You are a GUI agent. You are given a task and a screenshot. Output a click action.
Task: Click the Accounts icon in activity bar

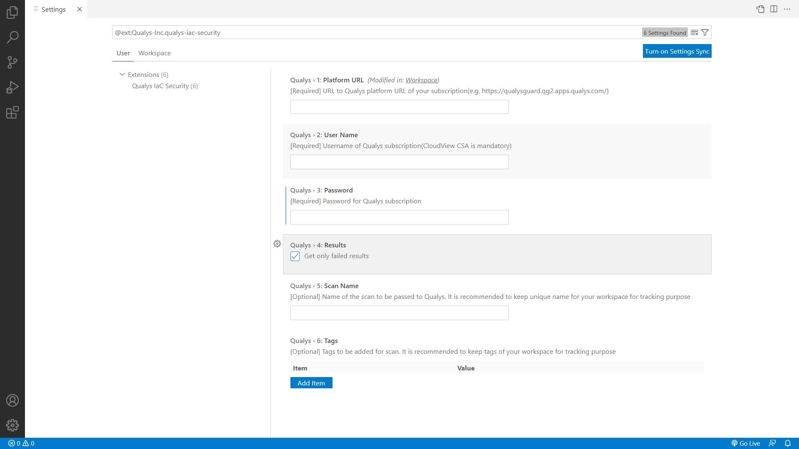coord(12,400)
